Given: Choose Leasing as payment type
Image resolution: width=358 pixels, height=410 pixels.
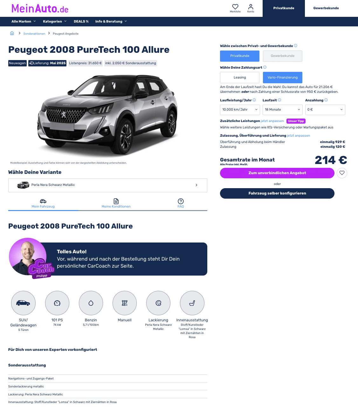Looking at the screenshot, I should click(x=240, y=78).
